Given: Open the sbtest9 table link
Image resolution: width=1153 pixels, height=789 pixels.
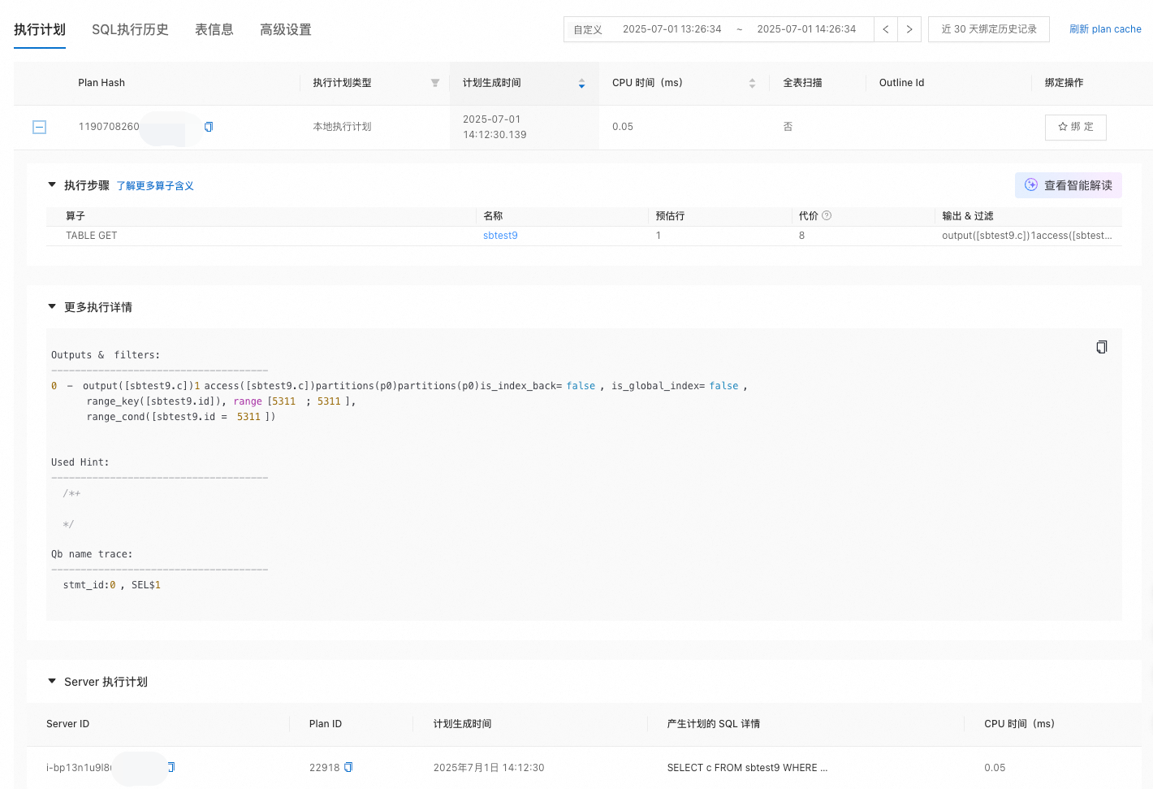Looking at the screenshot, I should [500, 236].
